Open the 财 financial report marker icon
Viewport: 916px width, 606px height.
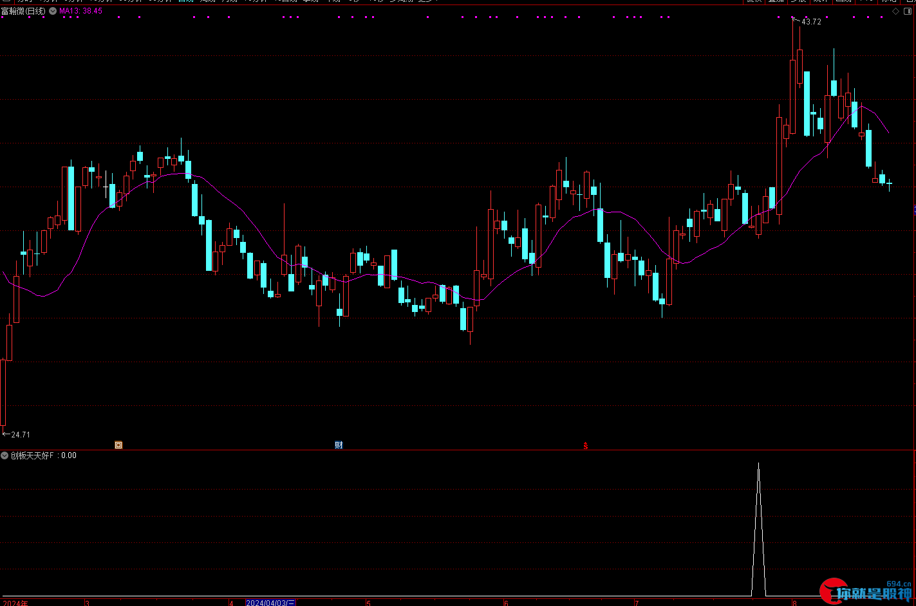[339, 445]
